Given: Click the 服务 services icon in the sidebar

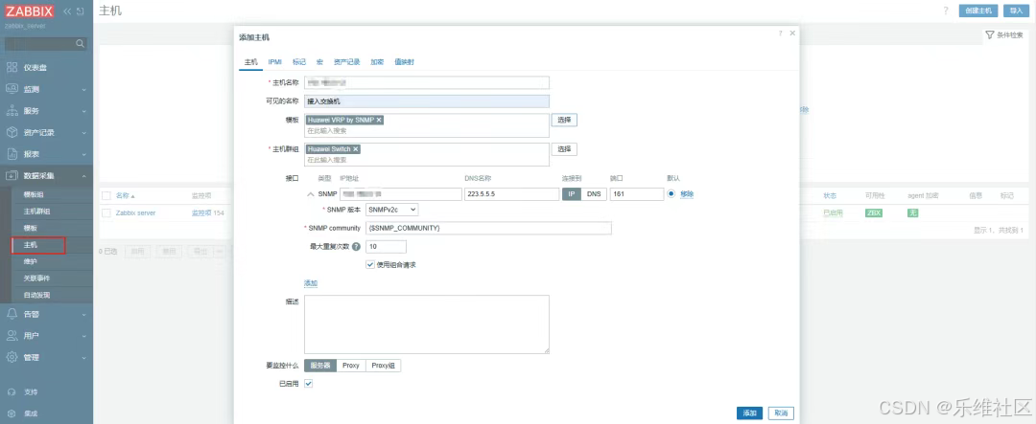Looking at the screenshot, I should 12,111.
